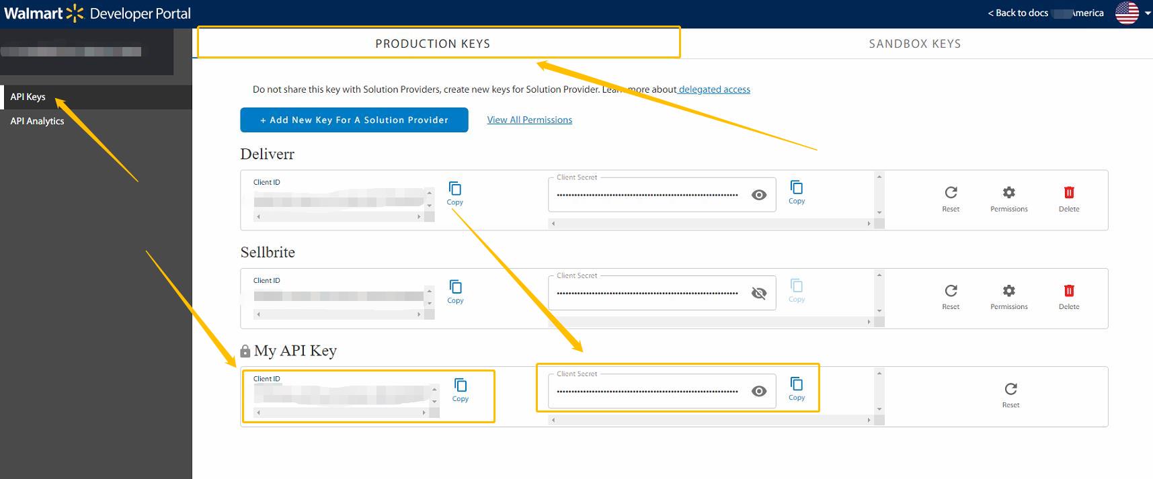Click the My API Key heading

(295, 351)
